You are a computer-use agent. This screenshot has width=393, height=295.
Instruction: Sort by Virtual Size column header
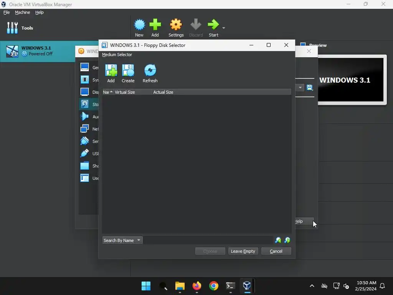pos(132,92)
